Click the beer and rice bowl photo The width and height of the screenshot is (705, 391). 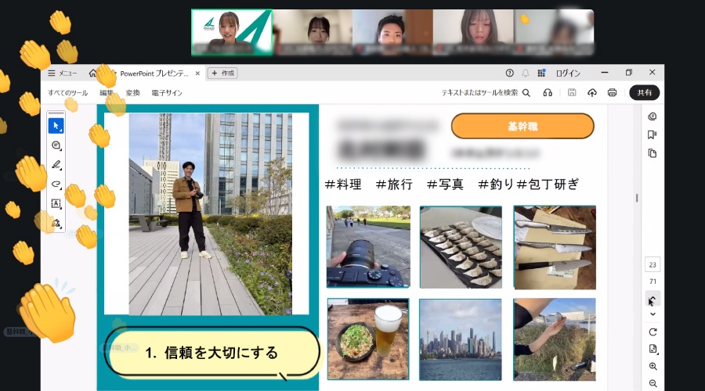click(x=368, y=339)
